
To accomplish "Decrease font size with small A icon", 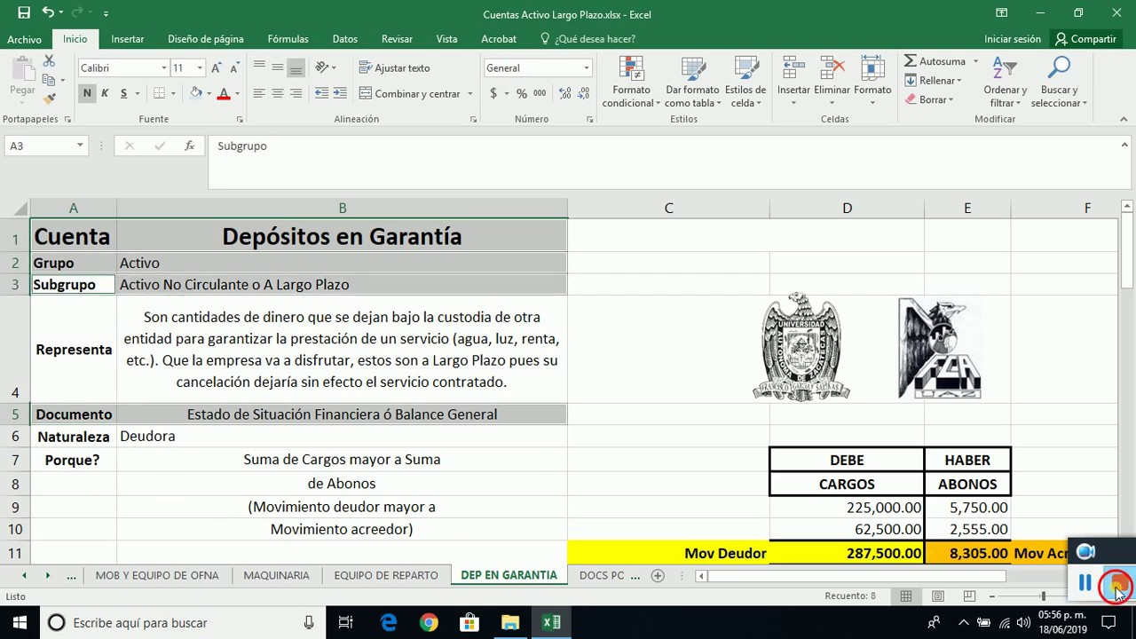I will 235,68.
